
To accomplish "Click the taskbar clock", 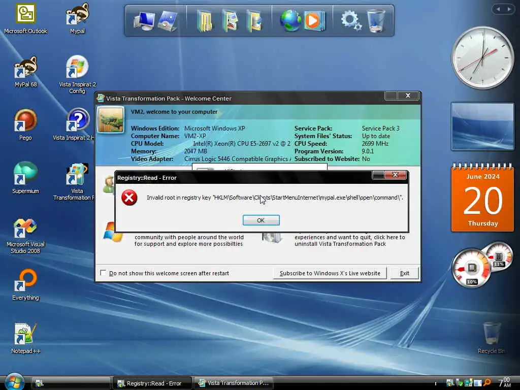I will click(x=505, y=382).
